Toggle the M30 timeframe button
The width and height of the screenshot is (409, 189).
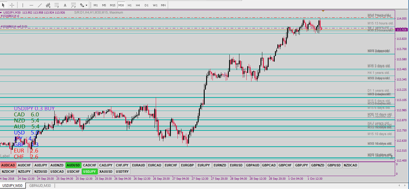(121, 5)
